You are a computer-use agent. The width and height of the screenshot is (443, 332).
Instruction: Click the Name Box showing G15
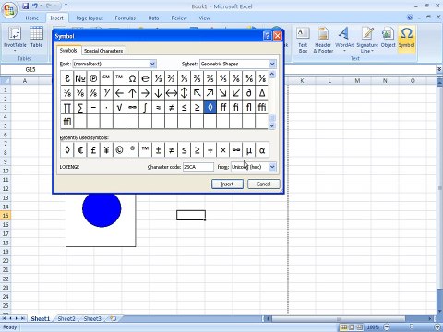point(30,69)
